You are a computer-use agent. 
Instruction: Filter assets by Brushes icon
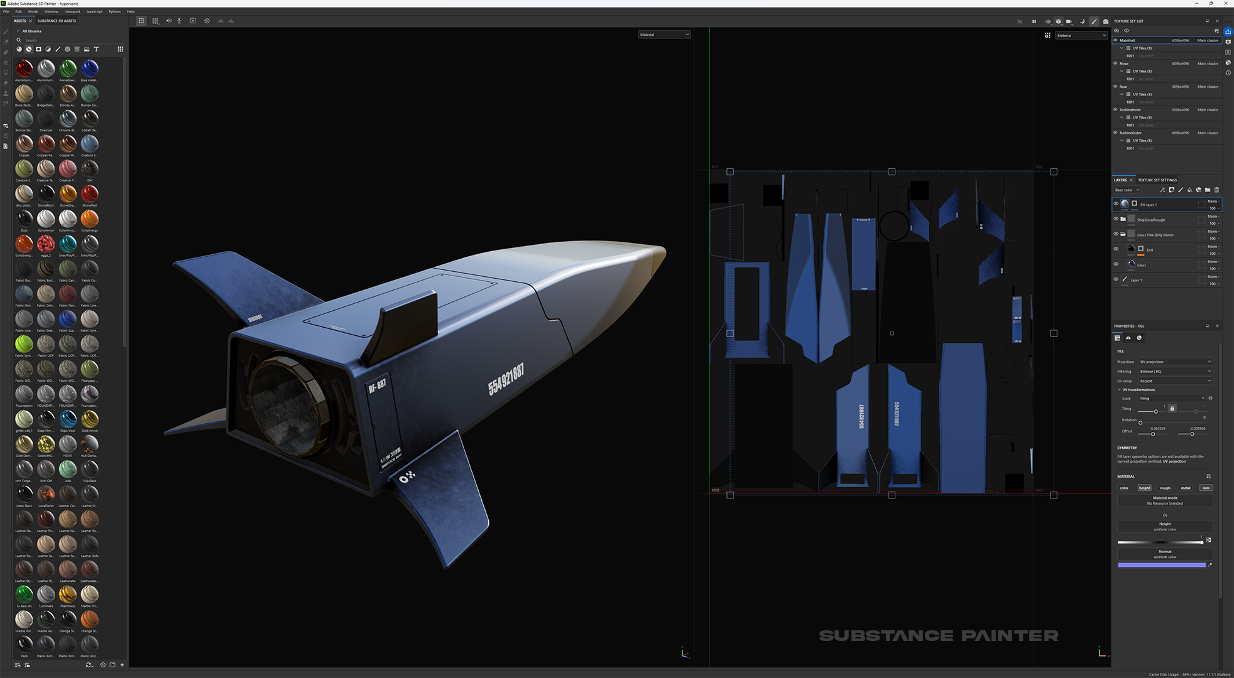tap(58, 49)
